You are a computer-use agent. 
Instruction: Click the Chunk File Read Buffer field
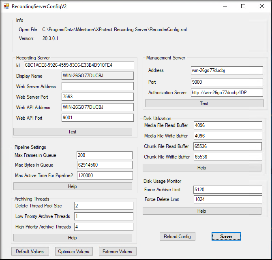pyautogui.click(x=227, y=146)
